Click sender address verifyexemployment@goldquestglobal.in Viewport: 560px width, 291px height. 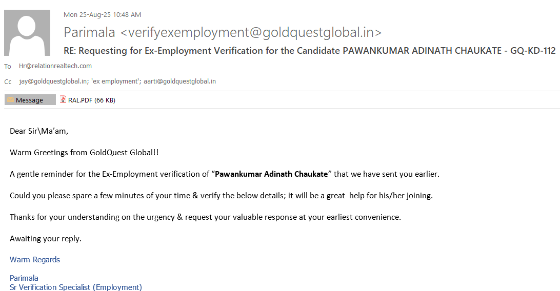(251, 32)
